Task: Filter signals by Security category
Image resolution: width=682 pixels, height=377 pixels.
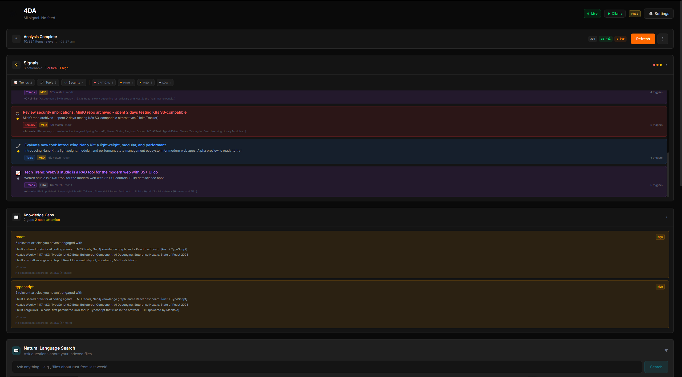Action: 74,82
